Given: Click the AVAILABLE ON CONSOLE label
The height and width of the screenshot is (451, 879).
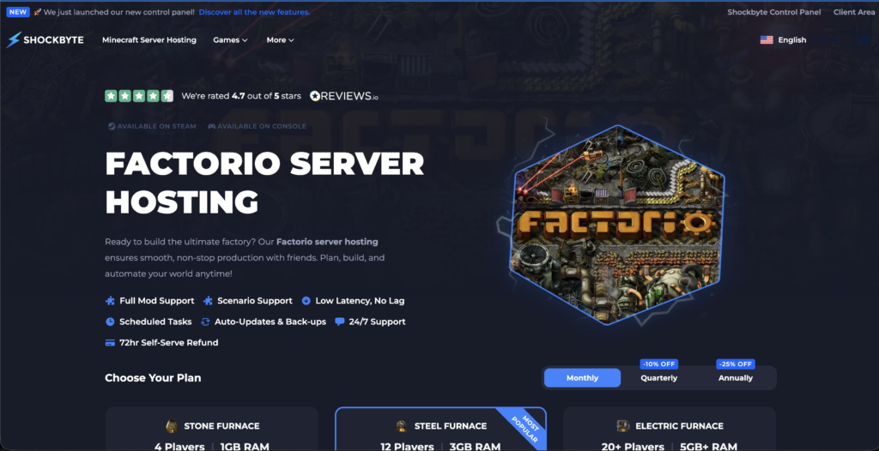Looking at the screenshot, I should click(x=262, y=126).
